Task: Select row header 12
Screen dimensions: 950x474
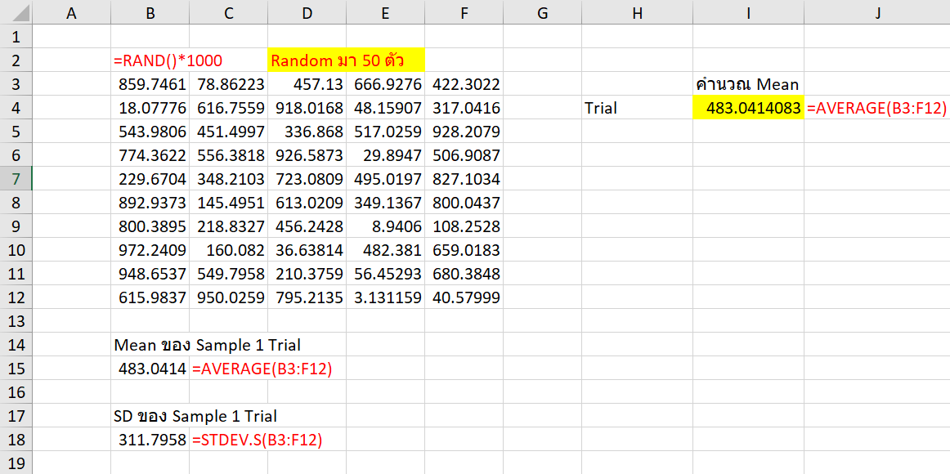Action: coord(16,297)
